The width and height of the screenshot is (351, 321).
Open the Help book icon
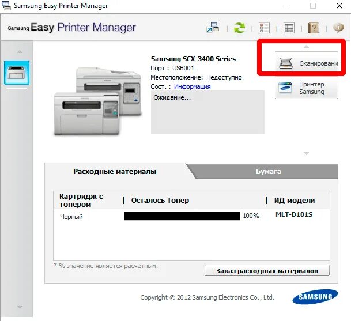click(x=314, y=28)
